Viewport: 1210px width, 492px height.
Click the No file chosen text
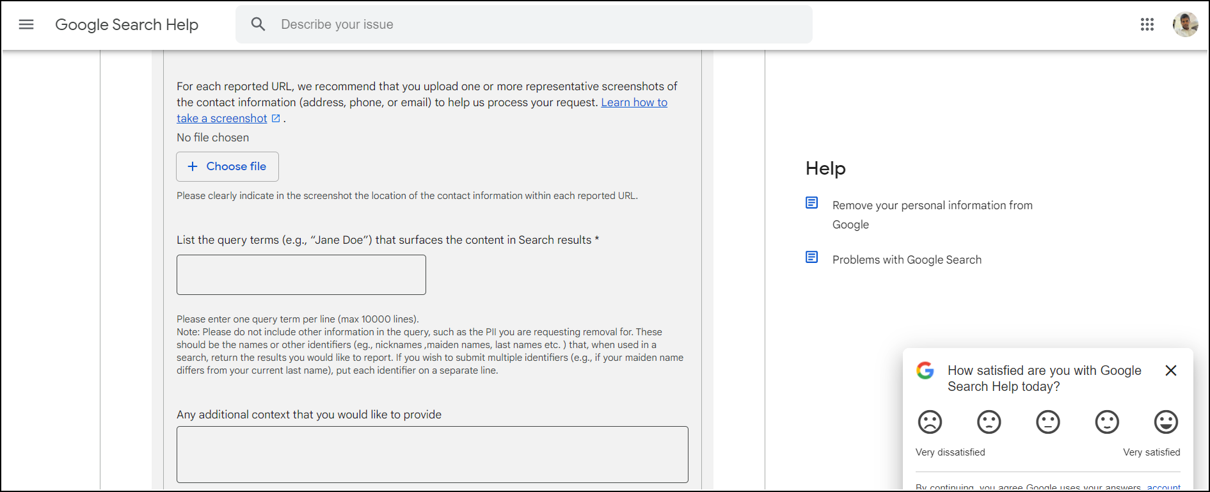[x=213, y=138]
